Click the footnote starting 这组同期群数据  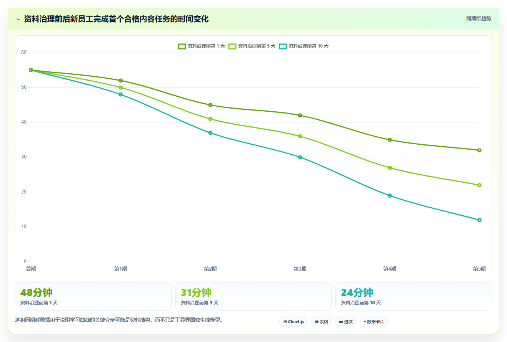(x=119, y=320)
